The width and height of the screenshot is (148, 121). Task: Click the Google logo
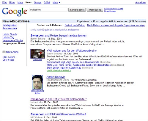[15, 12]
